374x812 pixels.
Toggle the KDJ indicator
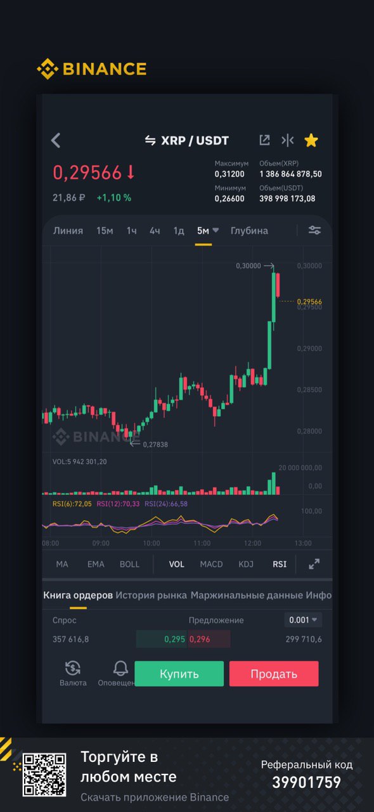(x=246, y=564)
